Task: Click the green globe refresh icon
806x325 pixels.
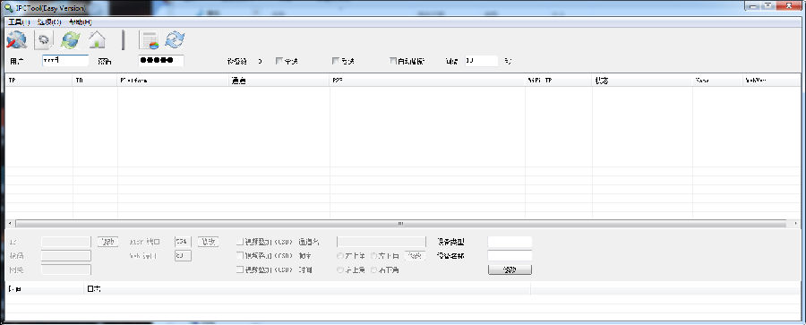Action: coord(71,39)
